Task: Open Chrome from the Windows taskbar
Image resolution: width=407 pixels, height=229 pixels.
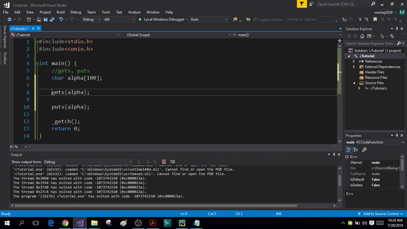Action: [x=65, y=223]
